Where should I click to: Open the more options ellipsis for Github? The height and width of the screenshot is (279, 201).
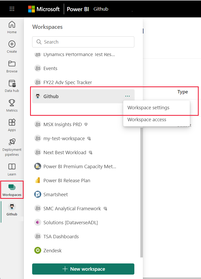(128, 96)
